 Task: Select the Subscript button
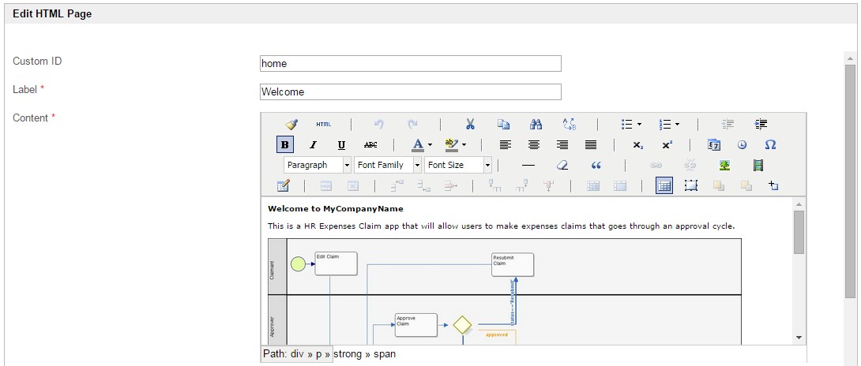[x=637, y=145]
